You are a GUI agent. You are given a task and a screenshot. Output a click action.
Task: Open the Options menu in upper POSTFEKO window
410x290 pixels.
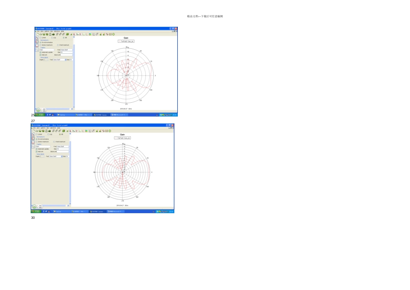(47, 31)
